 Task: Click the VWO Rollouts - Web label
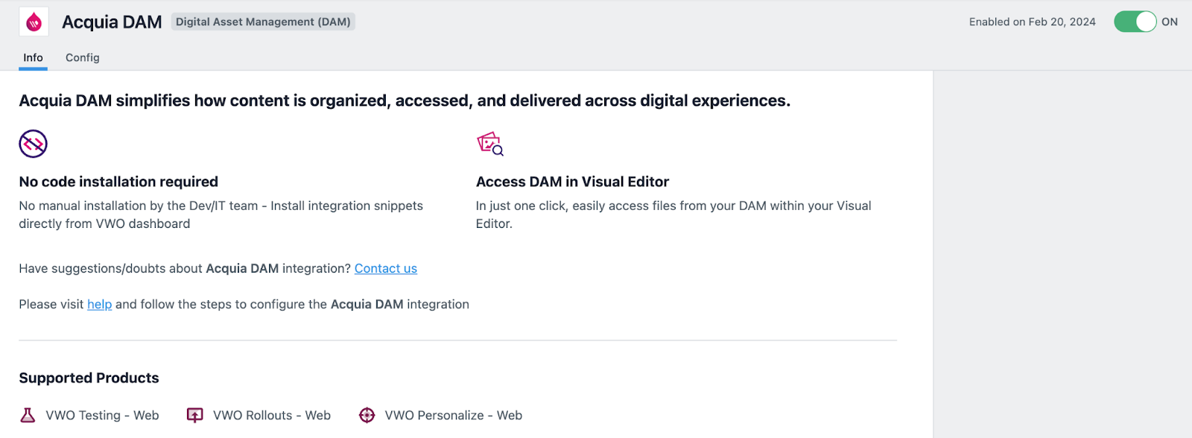pyautogui.click(x=272, y=415)
